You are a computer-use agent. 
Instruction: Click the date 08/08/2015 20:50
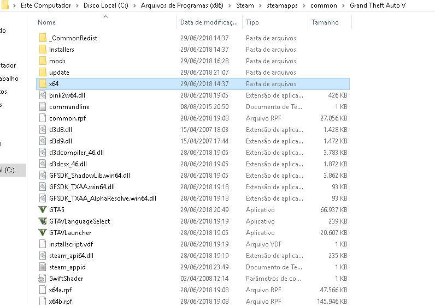click(x=204, y=106)
